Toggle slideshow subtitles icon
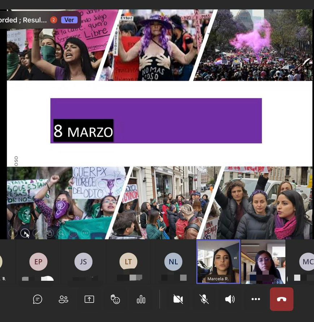The height and width of the screenshot is (322, 314). pyautogui.click(x=73, y=233)
